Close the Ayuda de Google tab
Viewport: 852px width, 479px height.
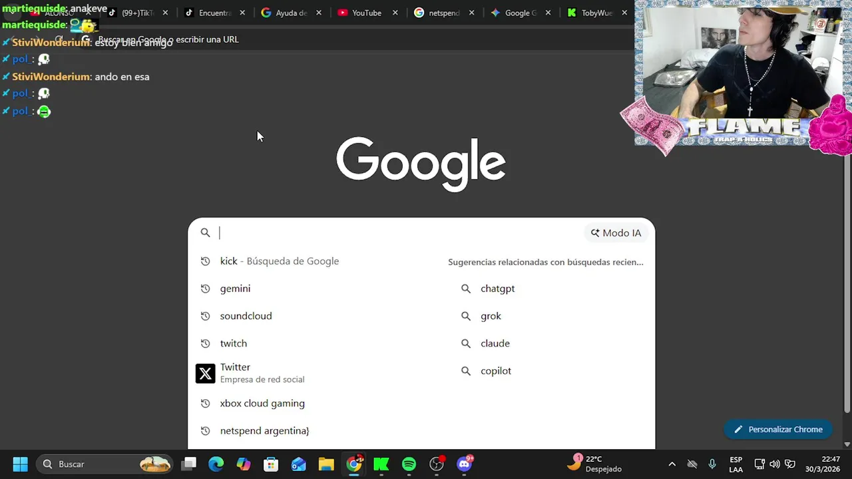click(319, 13)
